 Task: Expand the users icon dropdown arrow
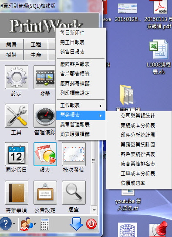click(x=35, y=224)
